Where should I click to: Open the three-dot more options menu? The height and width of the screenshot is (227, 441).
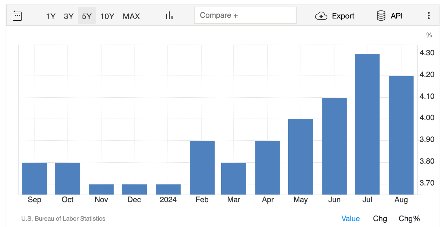(429, 16)
